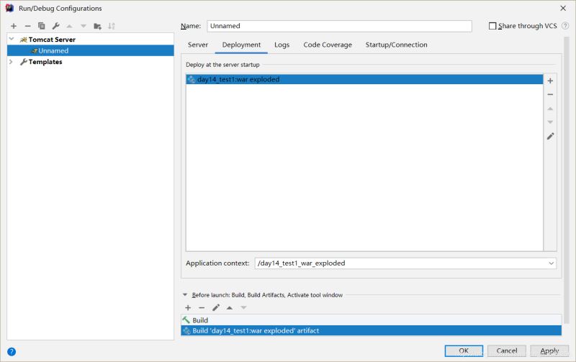Enable Share through VCS checkbox
576x362 pixels.
click(x=492, y=26)
